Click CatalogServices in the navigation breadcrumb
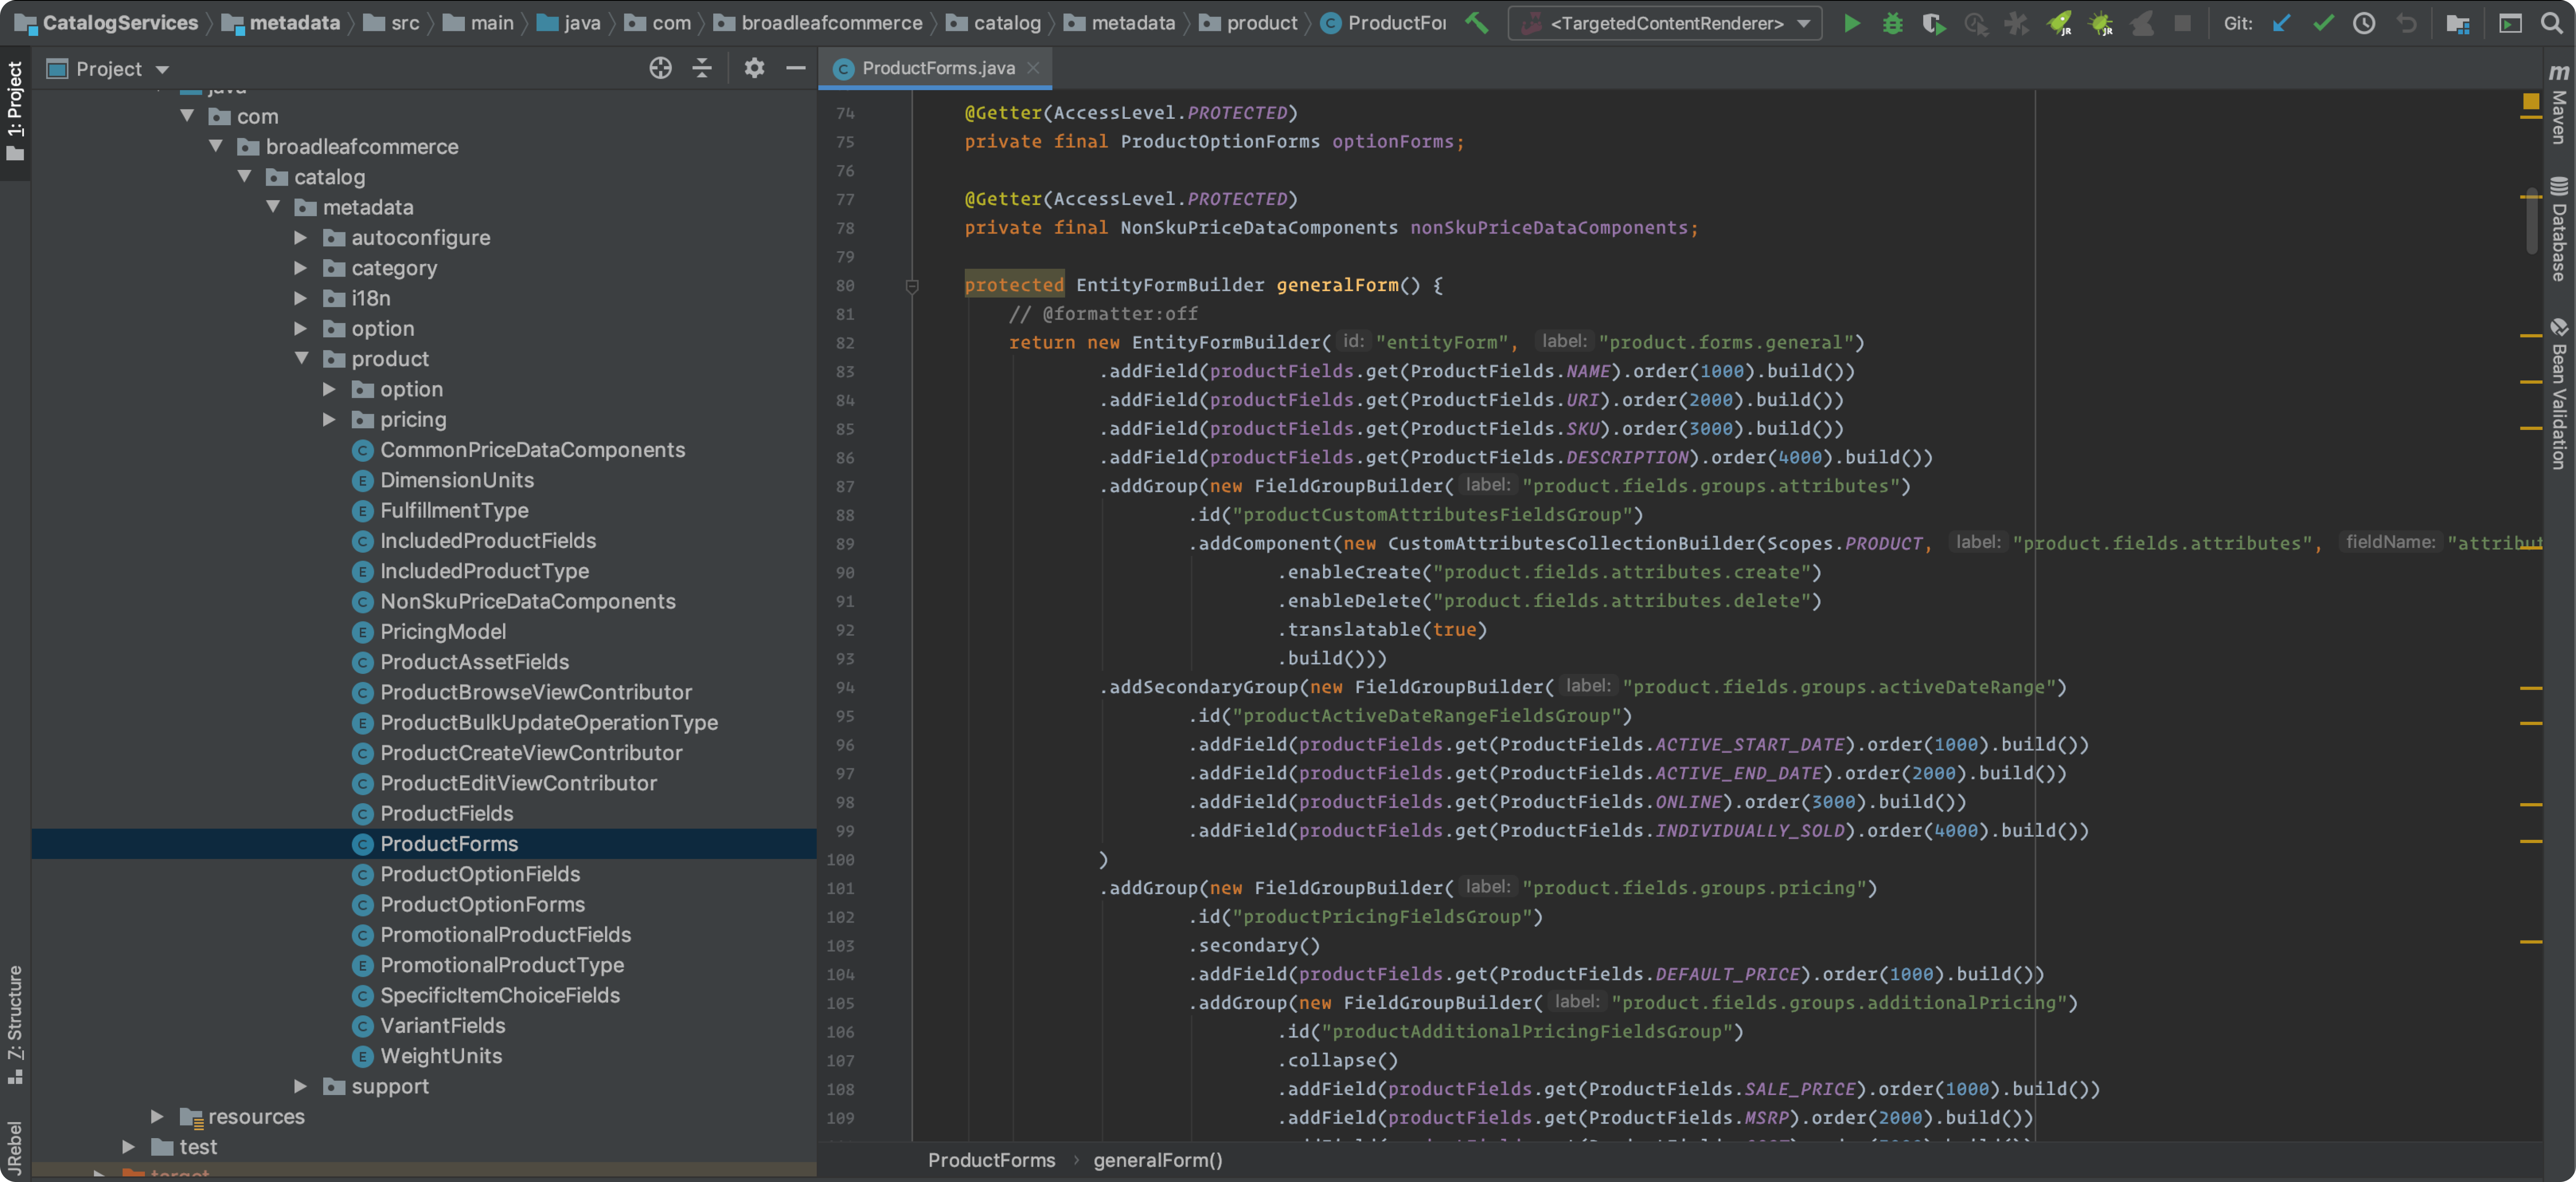 point(120,23)
